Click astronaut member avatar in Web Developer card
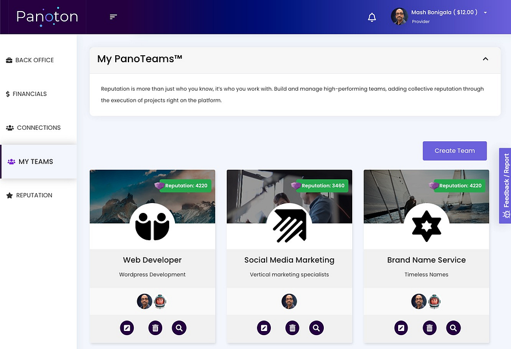The height and width of the screenshot is (349, 511). 160,301
